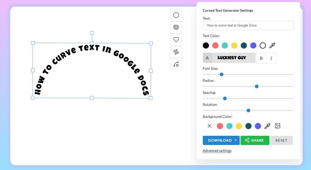
Task: Select the heart curve shape tool
Action: pos(176,40)
